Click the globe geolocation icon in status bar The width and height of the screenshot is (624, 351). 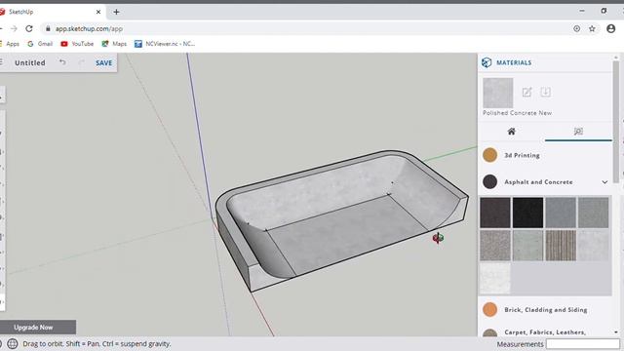coord(13,344)
